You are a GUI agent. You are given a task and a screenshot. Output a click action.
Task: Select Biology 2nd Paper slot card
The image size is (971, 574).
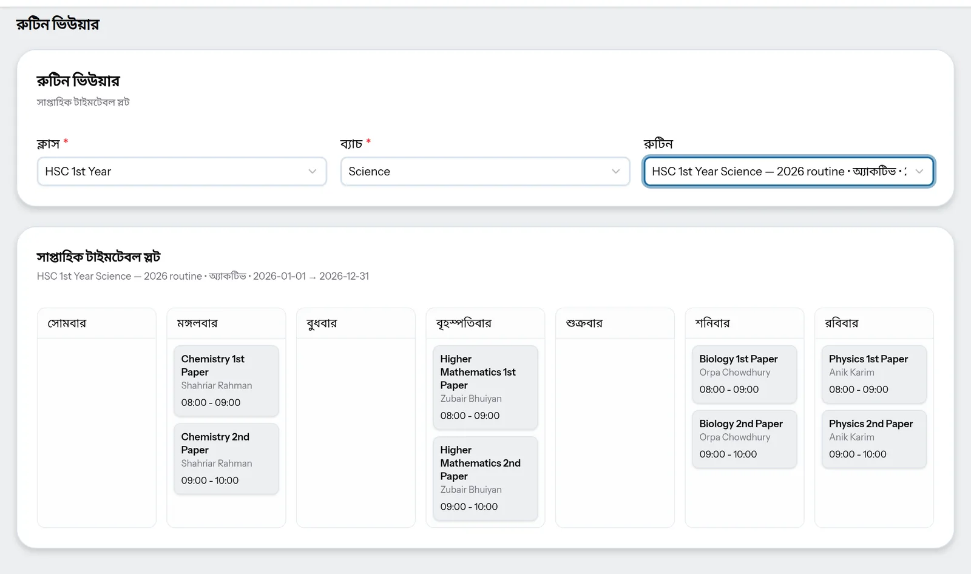tap(744, 439)
